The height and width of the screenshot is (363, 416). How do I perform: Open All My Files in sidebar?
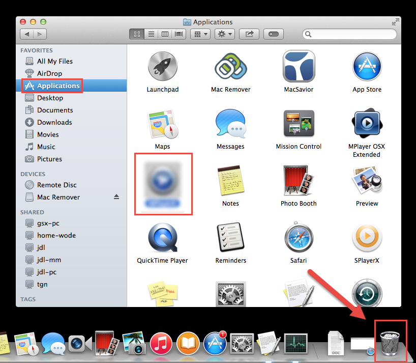tap(71, 61)
